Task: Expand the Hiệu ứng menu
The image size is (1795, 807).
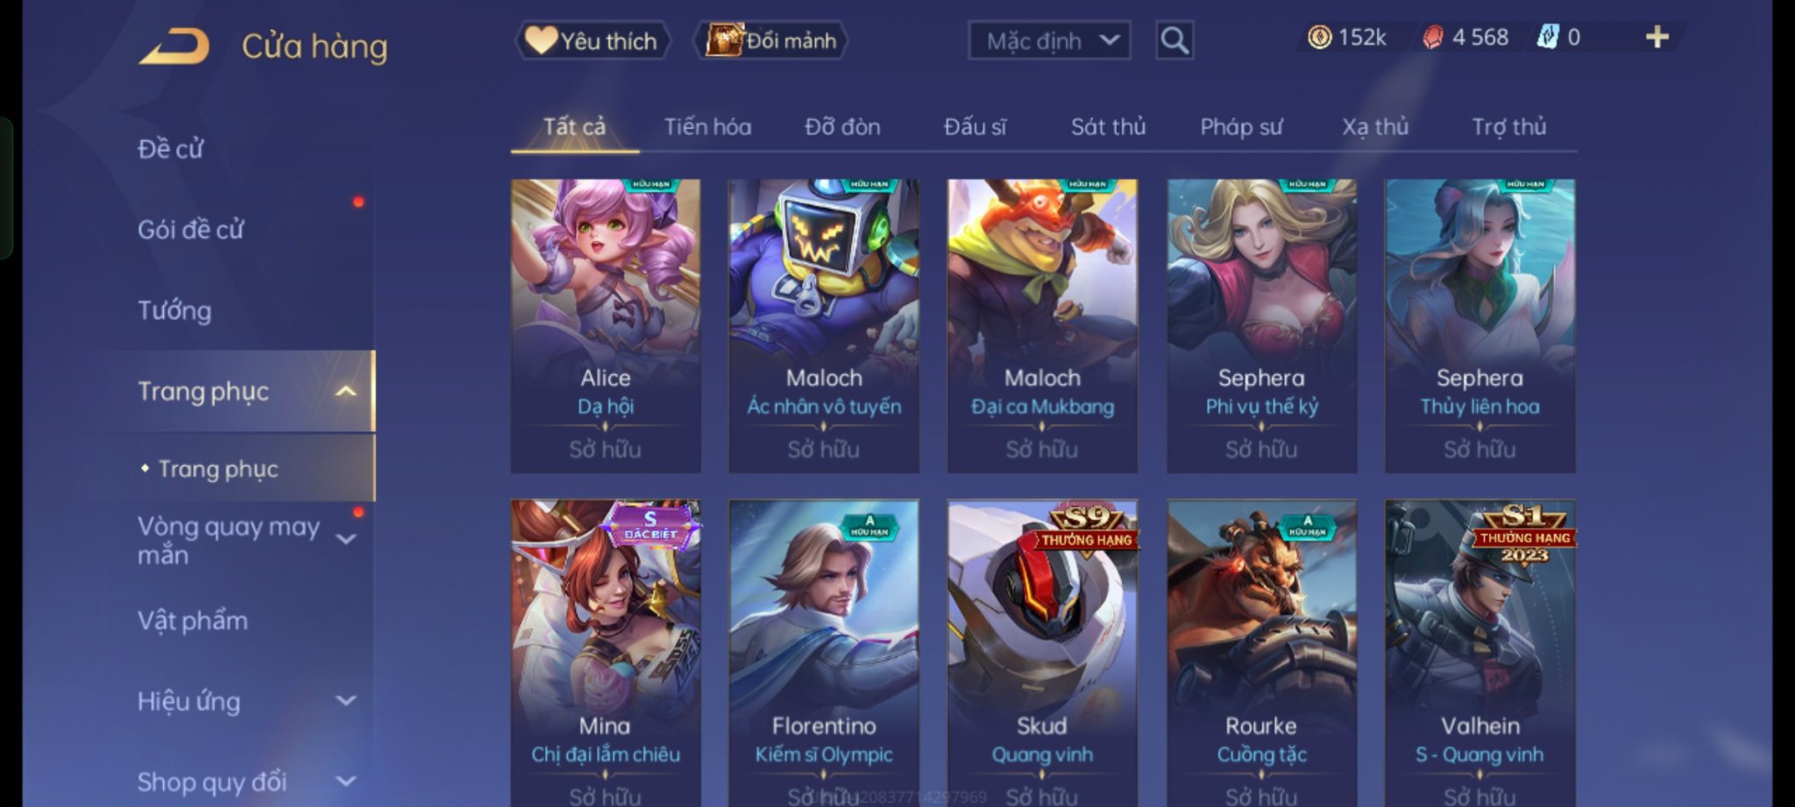Action: tap(346, 701)
